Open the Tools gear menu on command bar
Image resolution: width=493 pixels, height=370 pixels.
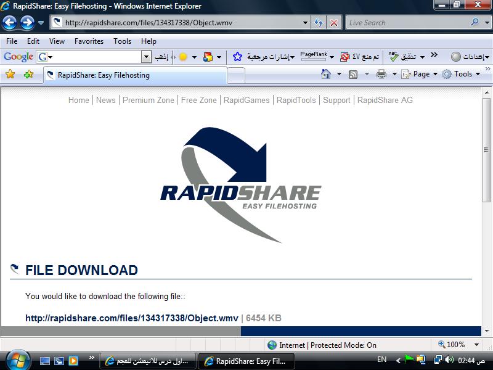coord(461,74)
